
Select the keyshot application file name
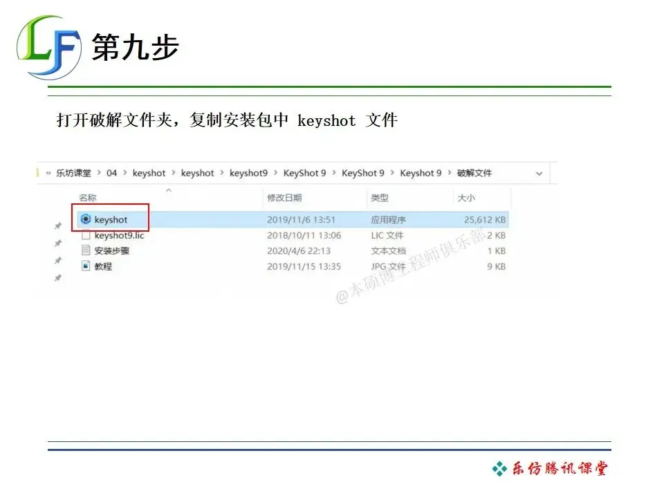(111, 219)
